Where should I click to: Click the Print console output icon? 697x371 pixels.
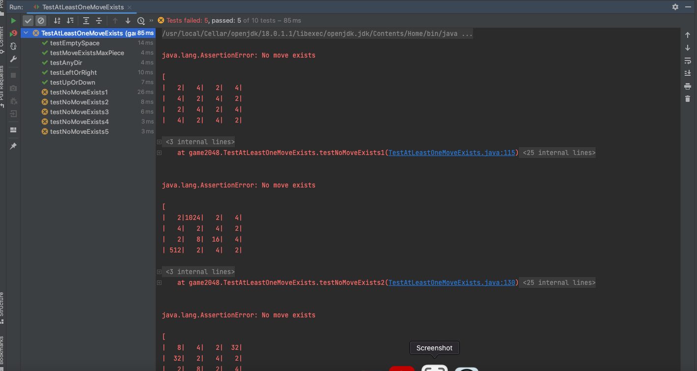pyautogui.click(x=688, y=86)
